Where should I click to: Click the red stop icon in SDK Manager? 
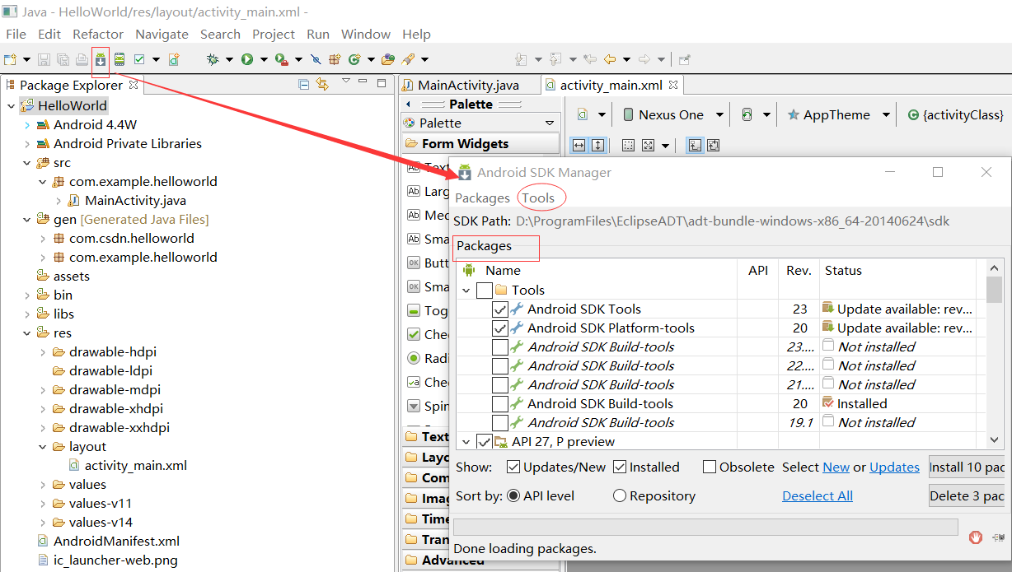coord(976,537)
